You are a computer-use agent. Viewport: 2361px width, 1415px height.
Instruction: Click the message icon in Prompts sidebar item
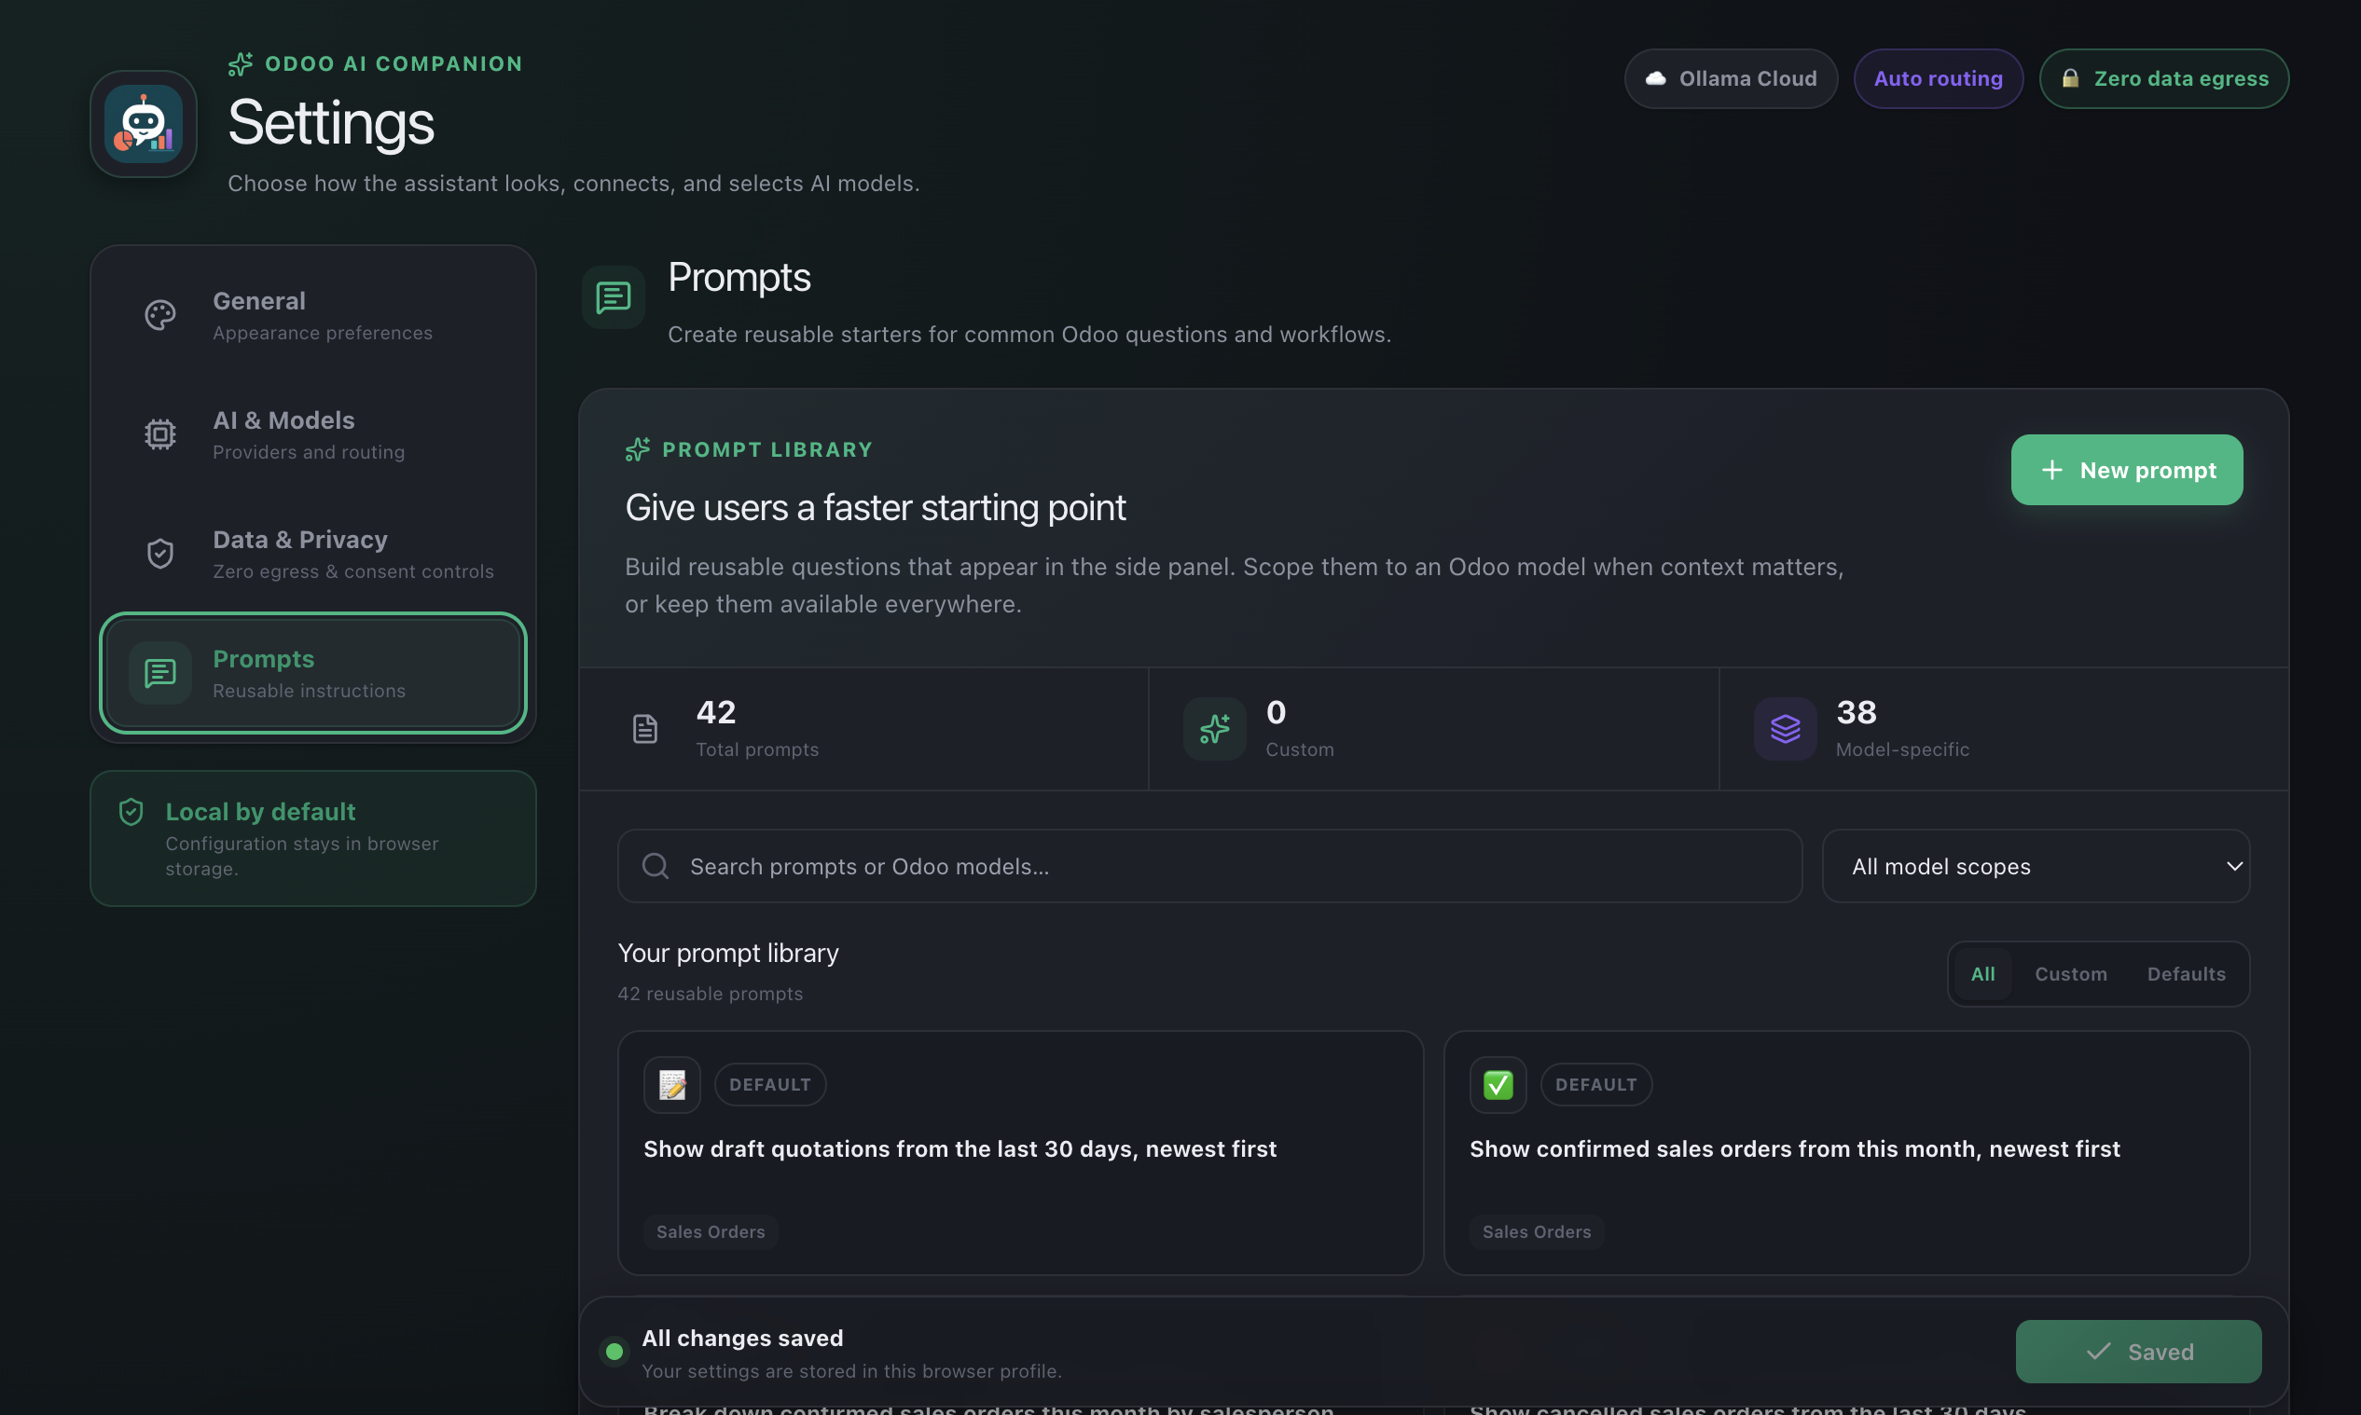coord(160,673)
